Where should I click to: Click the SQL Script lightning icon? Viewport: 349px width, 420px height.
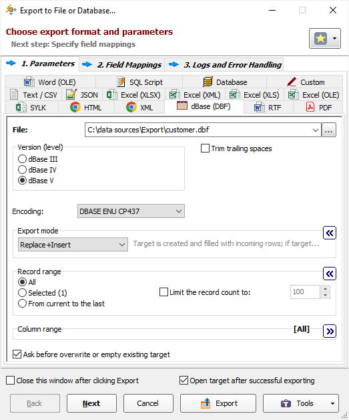click(x=121, y=82)
